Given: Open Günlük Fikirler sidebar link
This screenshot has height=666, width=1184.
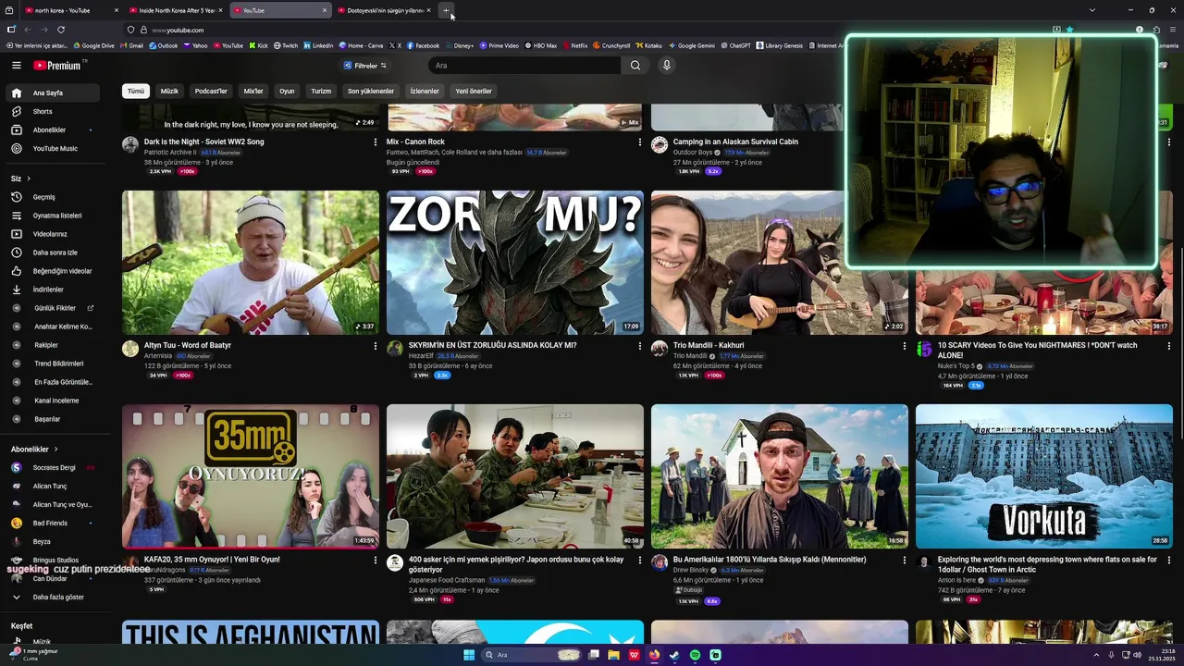Looking at the screenshot, I should click(53, 308).
